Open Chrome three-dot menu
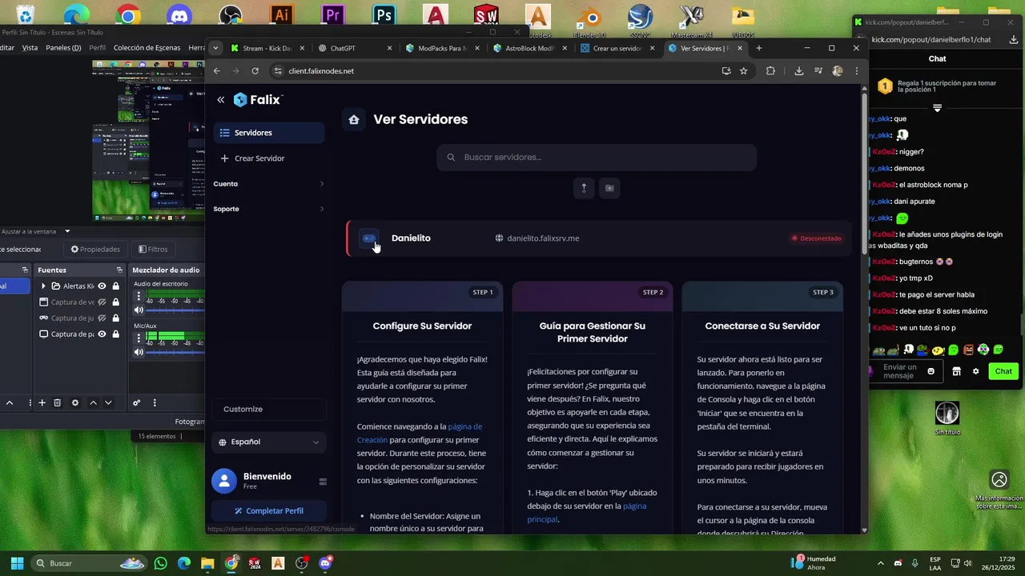Screen dimensions: 1025x576 (857, 71)
